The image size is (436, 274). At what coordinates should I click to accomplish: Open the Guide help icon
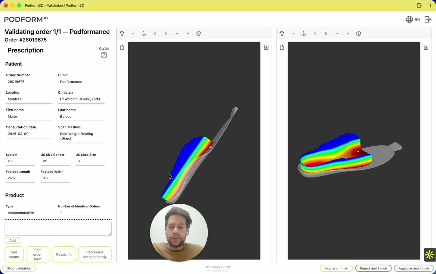tap(104, 55)
